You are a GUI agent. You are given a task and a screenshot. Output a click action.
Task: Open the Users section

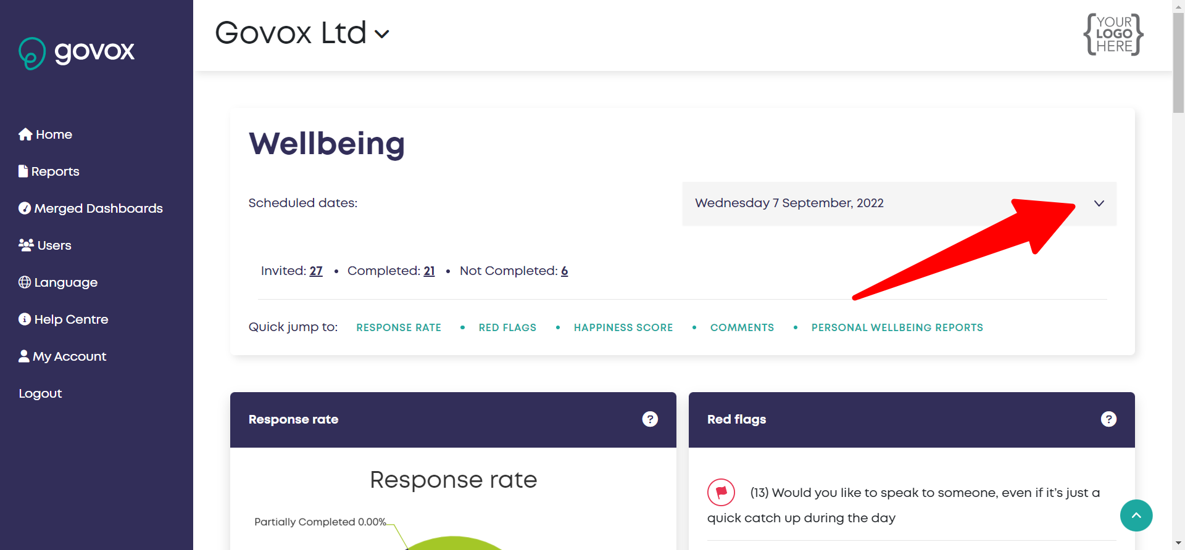(45, 245)
